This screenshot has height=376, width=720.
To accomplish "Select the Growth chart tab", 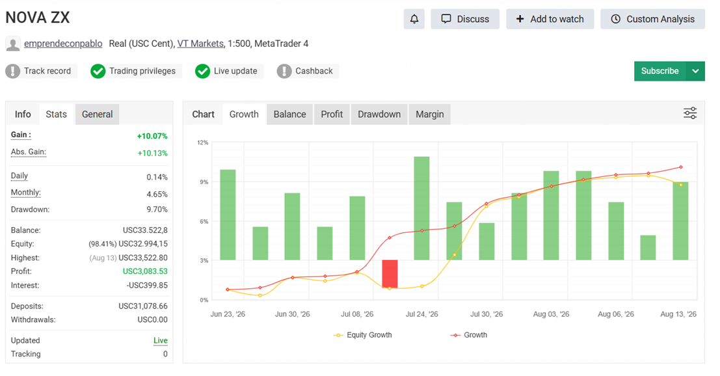I will (x=244, y=114).
